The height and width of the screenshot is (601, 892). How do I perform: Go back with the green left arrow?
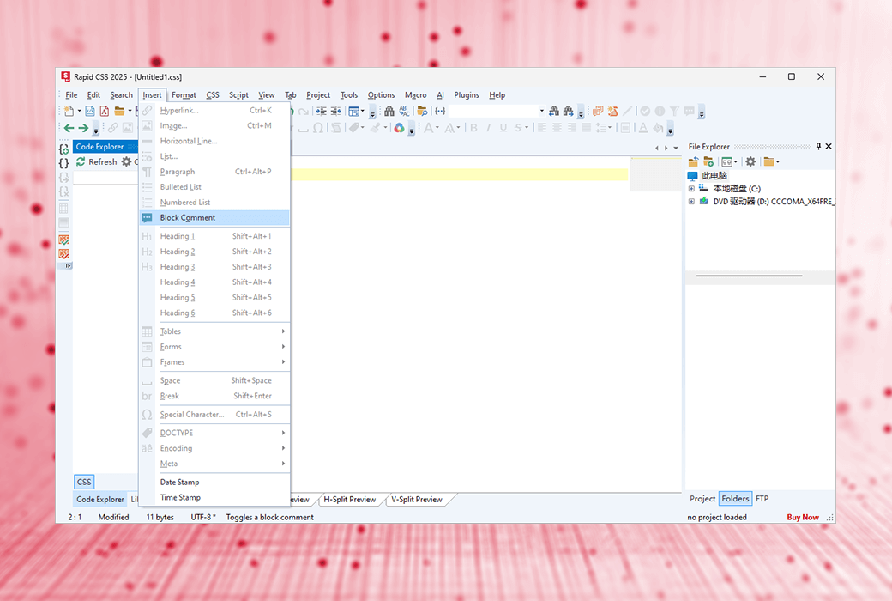tap(69, 128)
